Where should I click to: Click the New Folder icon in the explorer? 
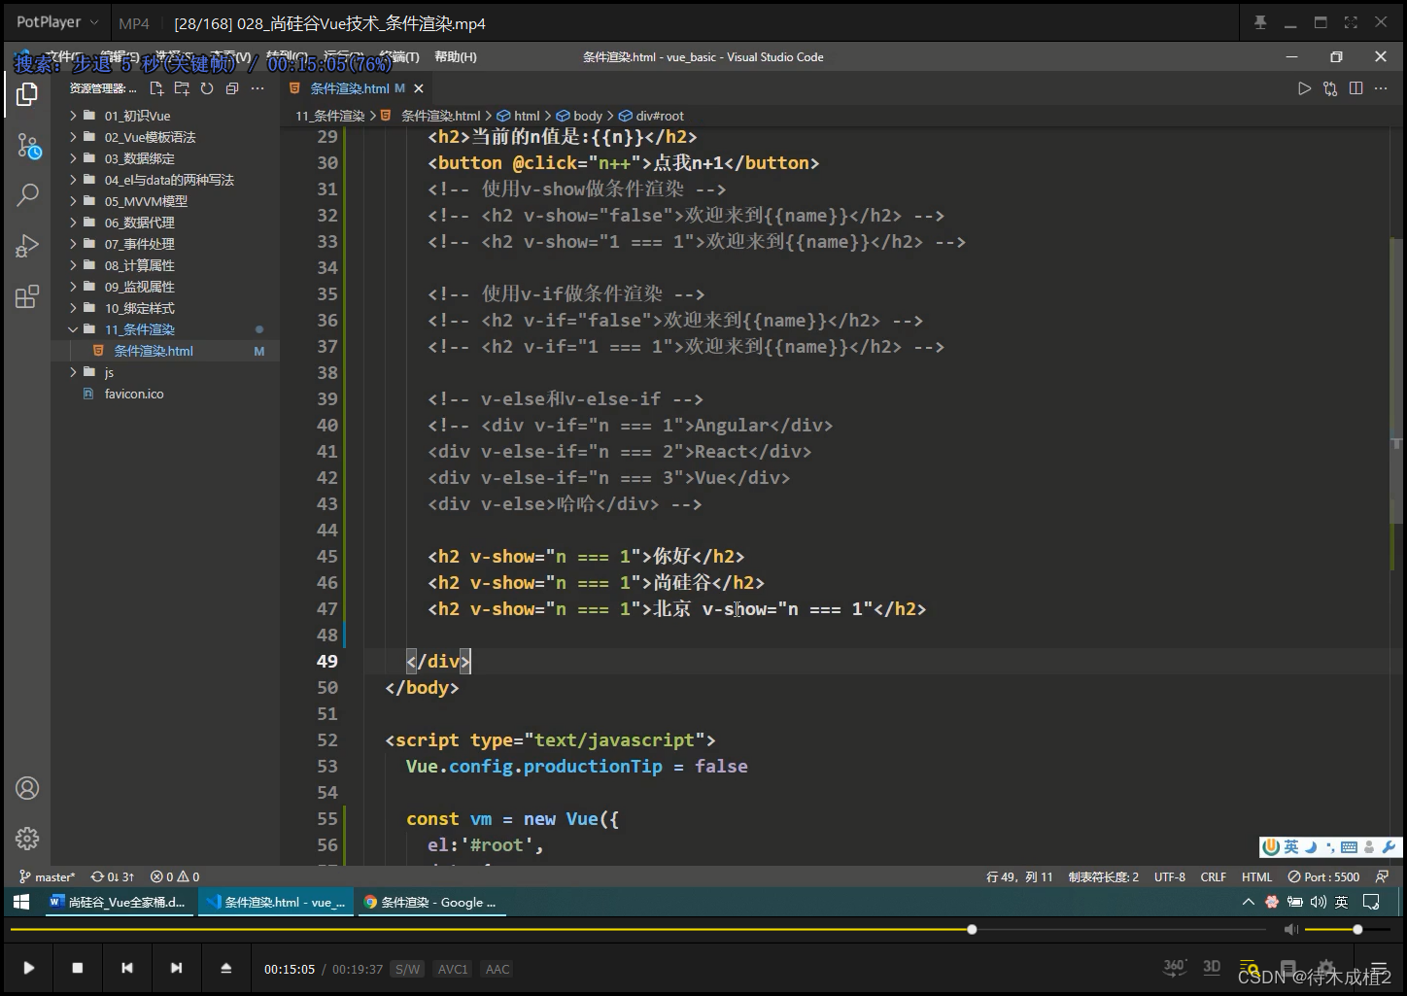click(x=182, y=88)
